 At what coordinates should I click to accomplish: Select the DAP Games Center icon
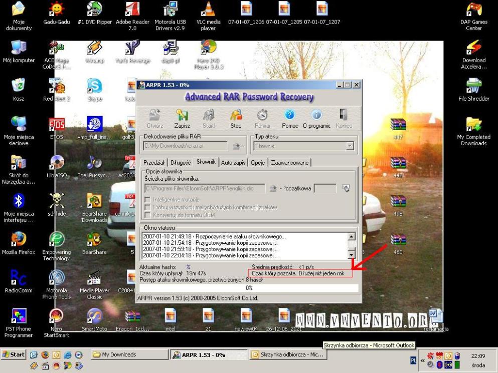[x=474, y=9]
